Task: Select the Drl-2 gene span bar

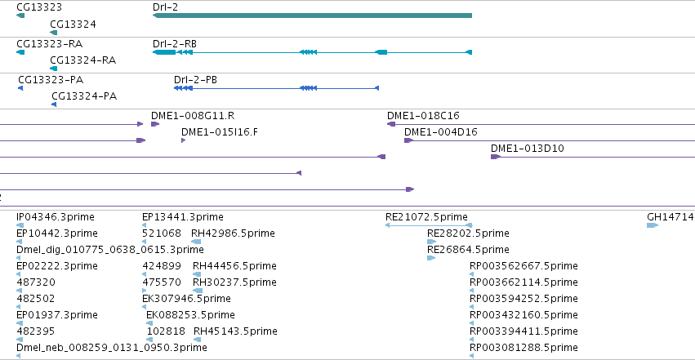Action: (x=312, y=16)
